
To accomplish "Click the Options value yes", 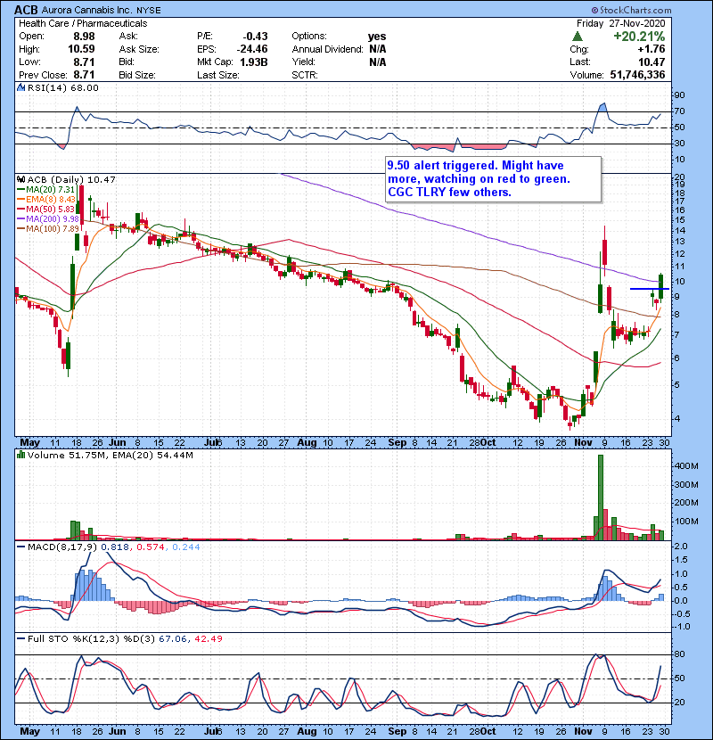I will pyautogui.click(x=377, y=37).
